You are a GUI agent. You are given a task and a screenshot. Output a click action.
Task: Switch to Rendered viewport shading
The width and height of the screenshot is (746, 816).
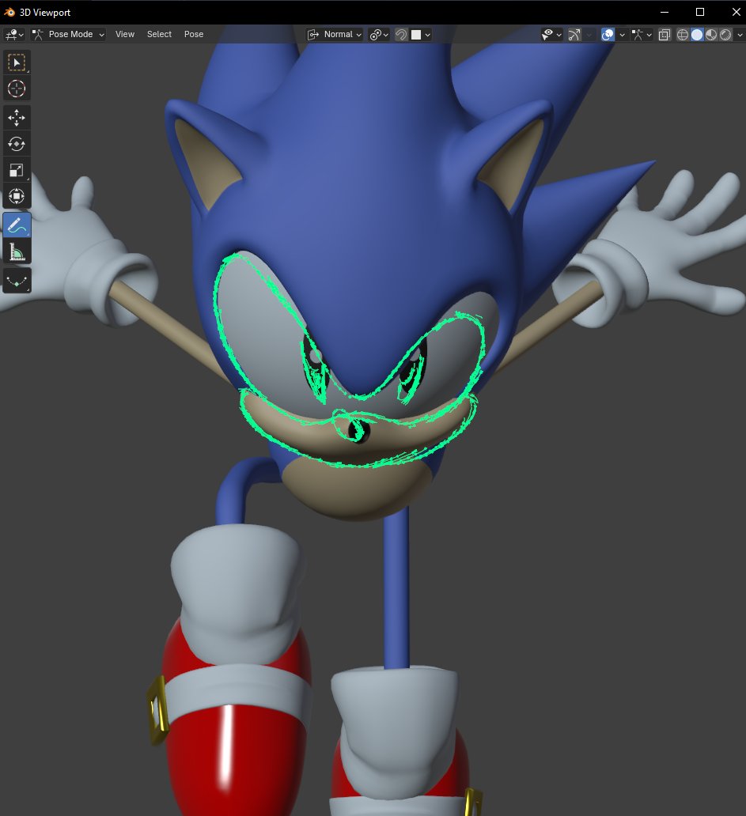725,34
